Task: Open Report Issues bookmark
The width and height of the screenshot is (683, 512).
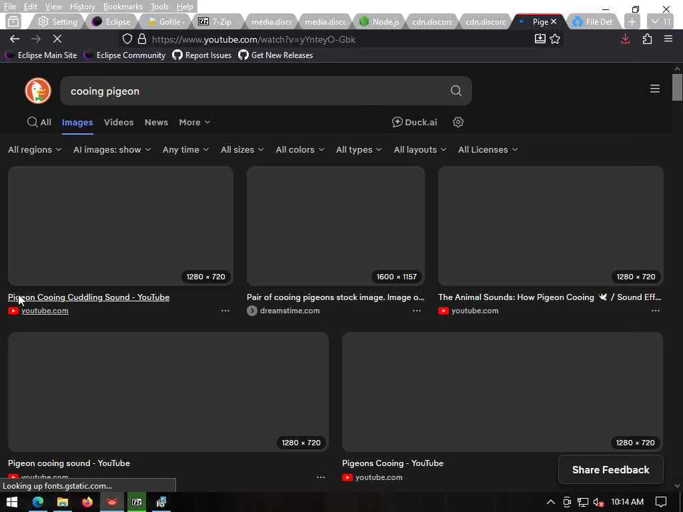Action: click(x=201, y=55)
